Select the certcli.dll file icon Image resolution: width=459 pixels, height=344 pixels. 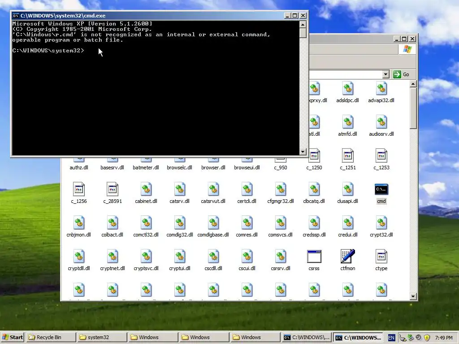click(x=247, y=189)
